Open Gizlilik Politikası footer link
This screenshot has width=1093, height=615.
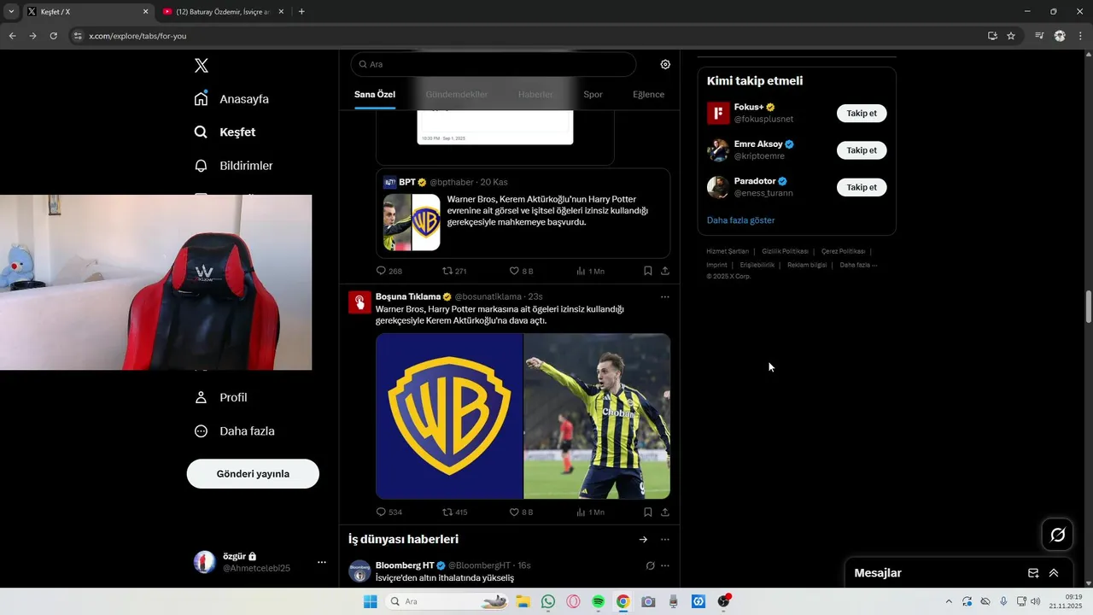coord(785,252)
